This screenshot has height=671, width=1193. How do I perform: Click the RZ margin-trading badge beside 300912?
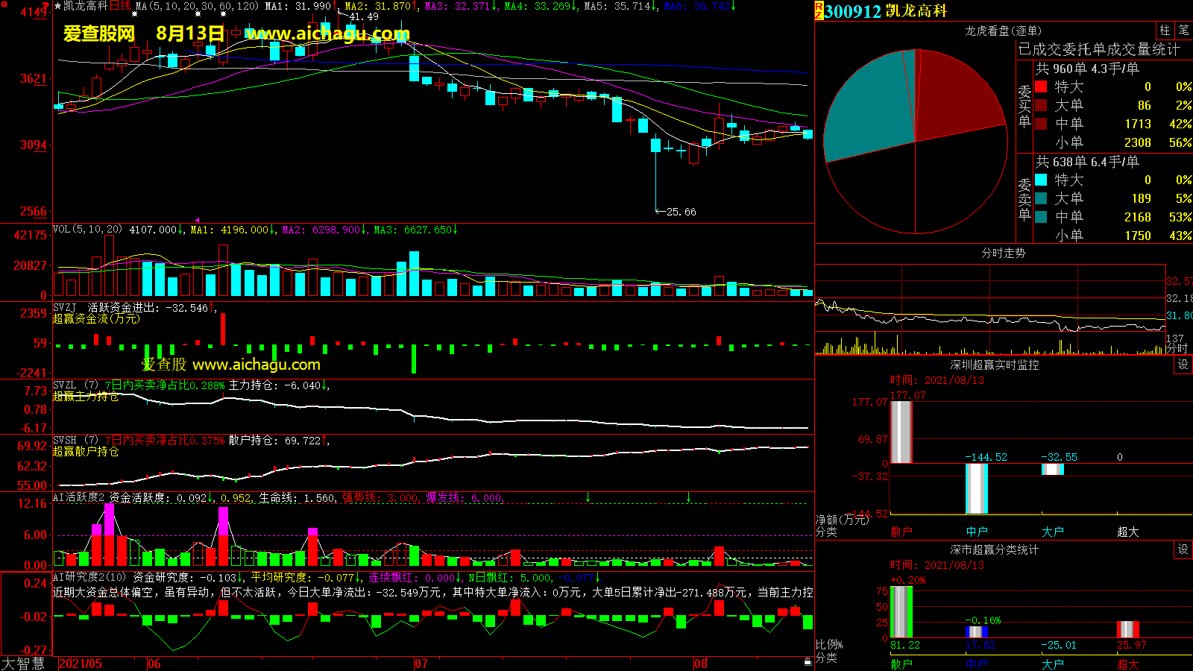(819, 10)
